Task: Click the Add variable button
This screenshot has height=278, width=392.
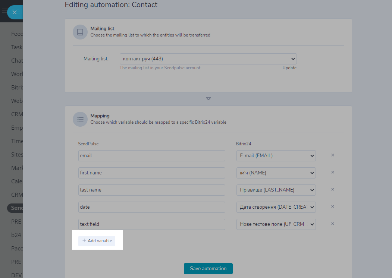Action: [x=97, y=241]
